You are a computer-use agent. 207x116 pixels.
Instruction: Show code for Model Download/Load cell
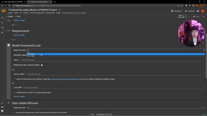tap(19, 97)
